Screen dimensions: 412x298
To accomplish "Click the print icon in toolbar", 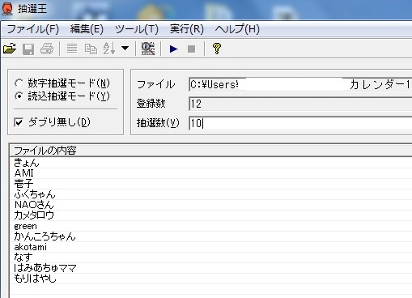I will tap(47, 49).
